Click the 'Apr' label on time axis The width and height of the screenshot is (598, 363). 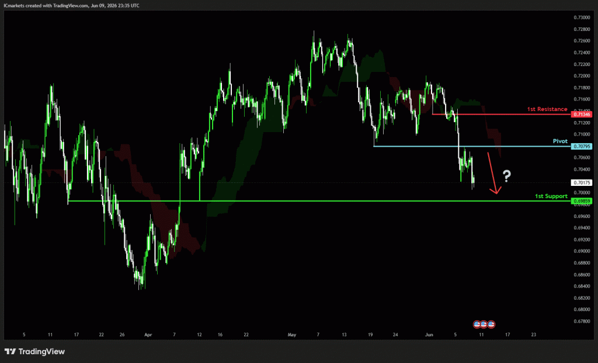[x=148, y=335]
